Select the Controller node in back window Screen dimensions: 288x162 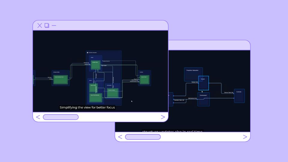coord(239,96)
